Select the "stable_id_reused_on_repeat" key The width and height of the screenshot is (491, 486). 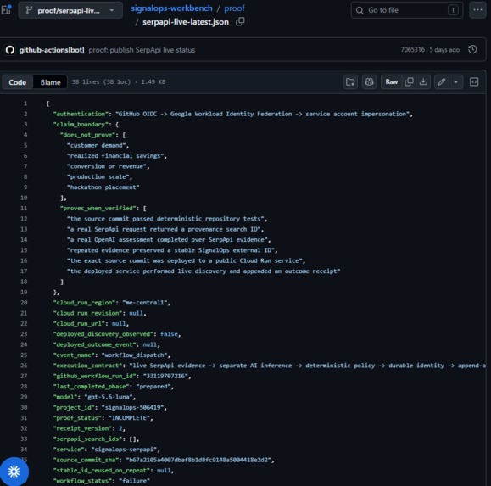102,471
